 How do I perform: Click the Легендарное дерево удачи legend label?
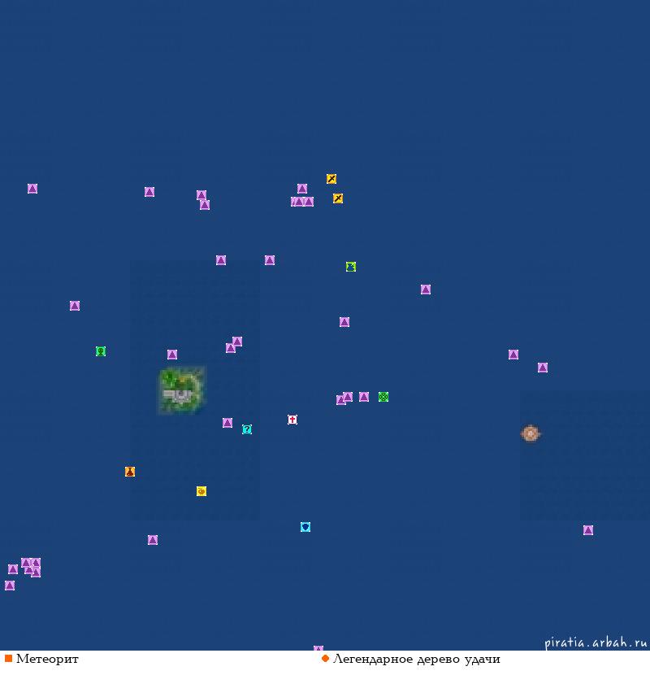pyautogui.click(x=417, y=659)
